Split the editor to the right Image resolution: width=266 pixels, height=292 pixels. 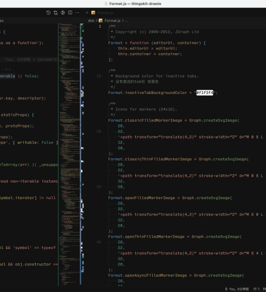(70, 13)
